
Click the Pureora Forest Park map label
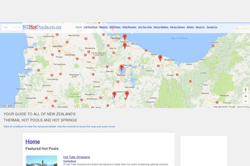(x=75, y=95)
